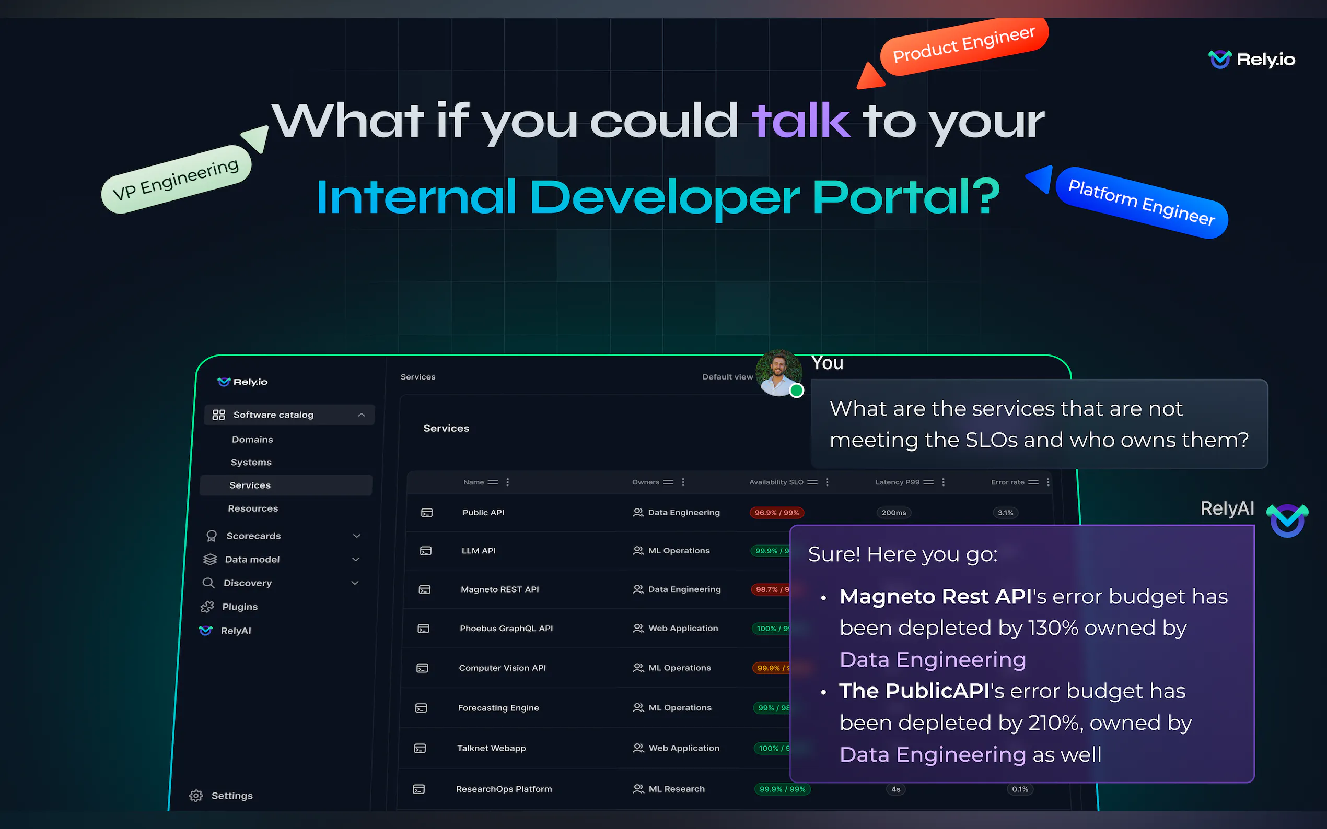Collapse the Software catalog section chevron
This screenshot has width=1327, height=829.
(362, 415)
